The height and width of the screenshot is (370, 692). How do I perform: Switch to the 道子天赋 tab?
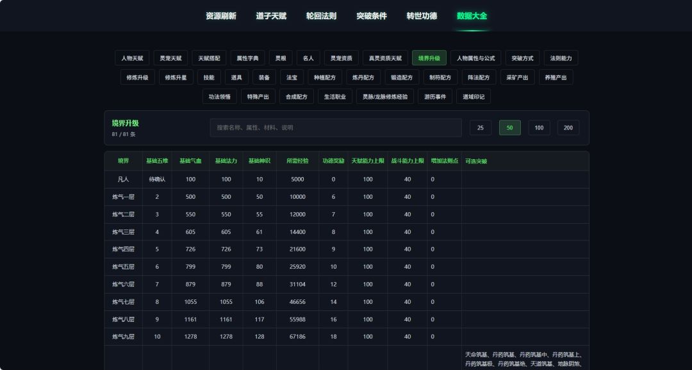click(271, 16)
